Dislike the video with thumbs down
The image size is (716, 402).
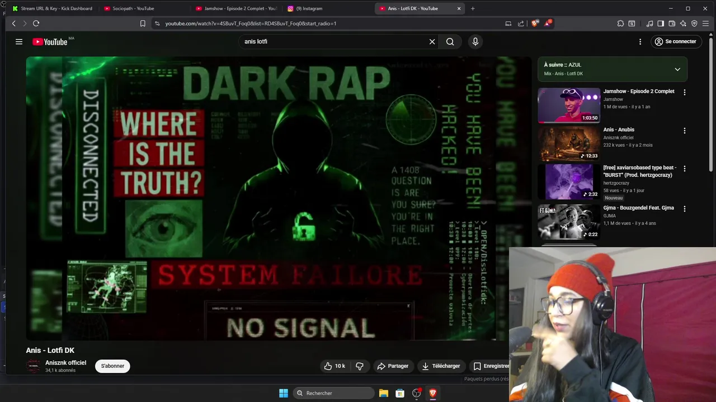360,366
